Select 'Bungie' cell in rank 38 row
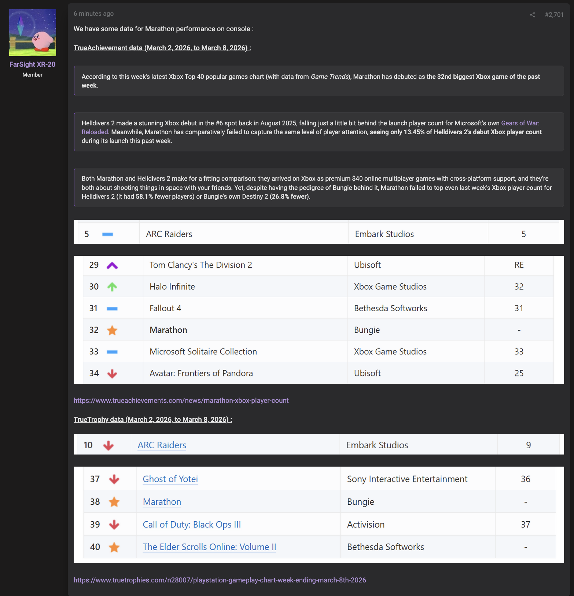Image resolution: width=574 pixels, height=596 pixels. coord(418,502)
